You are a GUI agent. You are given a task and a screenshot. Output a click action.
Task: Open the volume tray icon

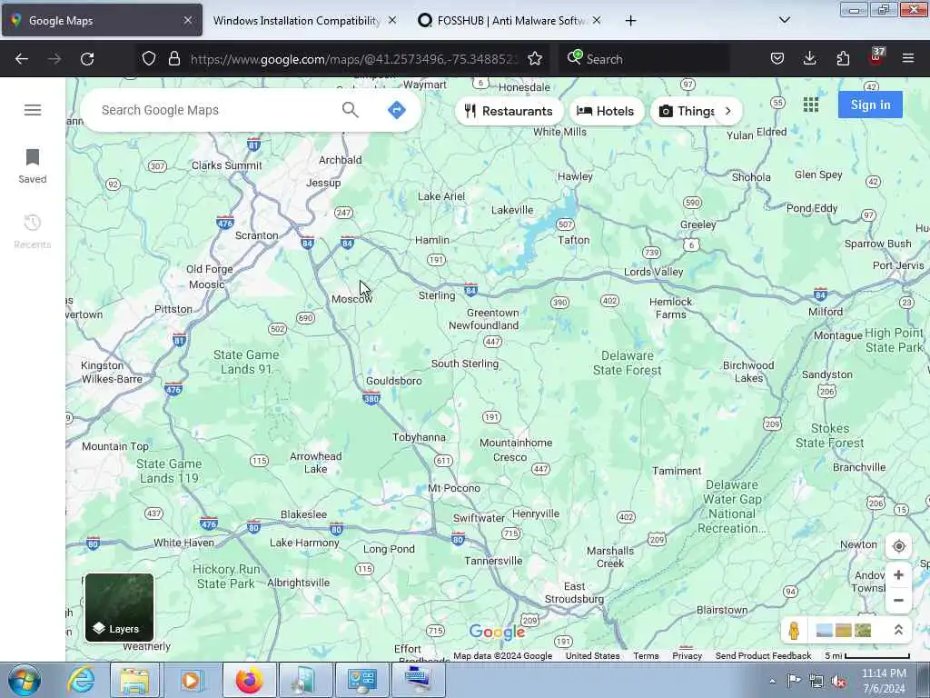(x=838, y=682)
